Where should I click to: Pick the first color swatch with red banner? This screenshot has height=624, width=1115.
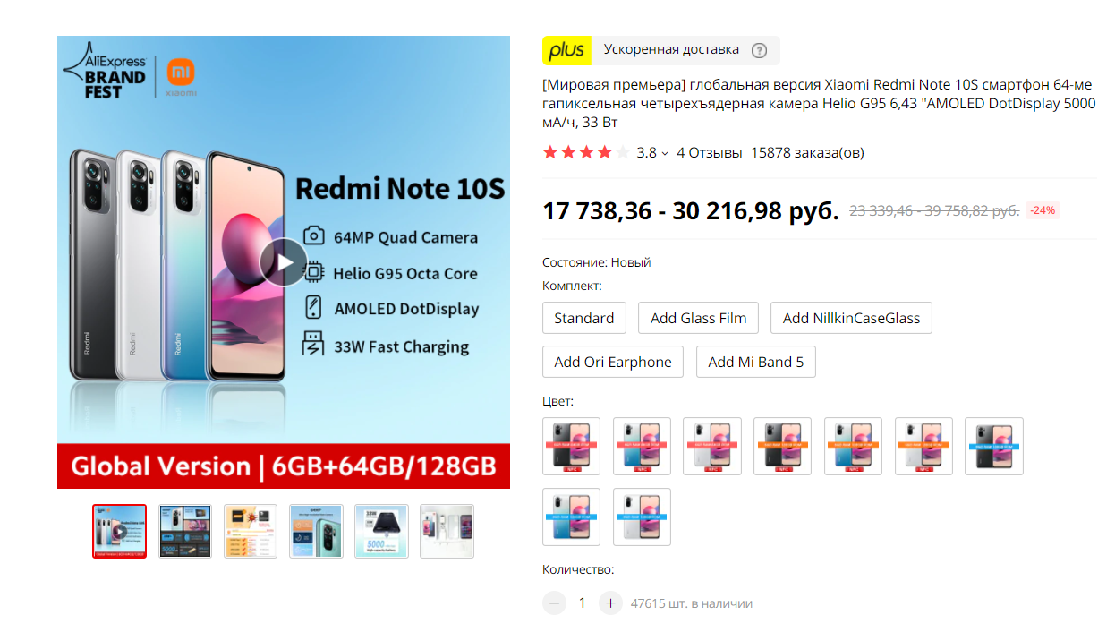(x=572, y=446)
